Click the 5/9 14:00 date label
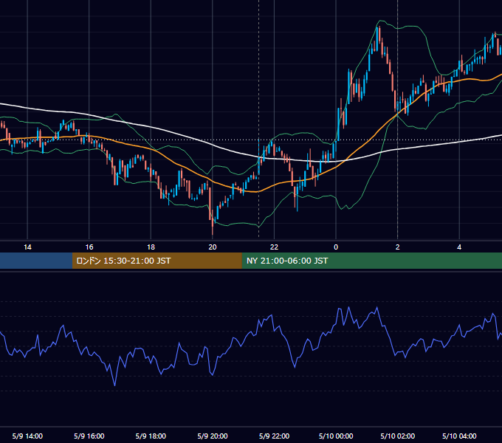Image resolution: width=502 pixels, height=443 pixels. (27, 436)
